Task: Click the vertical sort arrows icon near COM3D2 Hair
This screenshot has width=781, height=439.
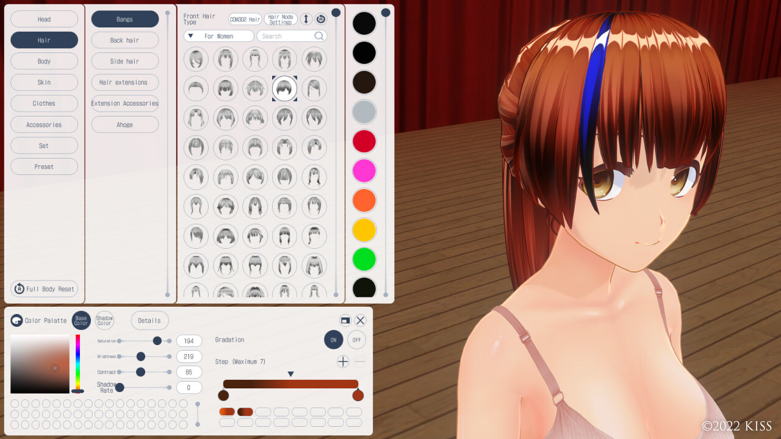Action: pos(305,19)
